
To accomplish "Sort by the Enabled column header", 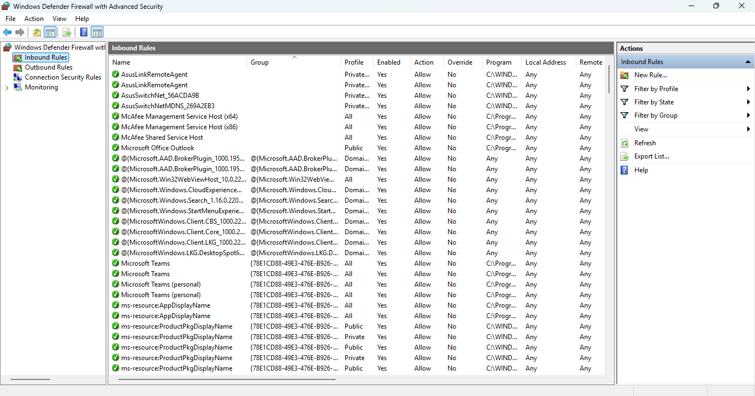I will coord(392,62).
